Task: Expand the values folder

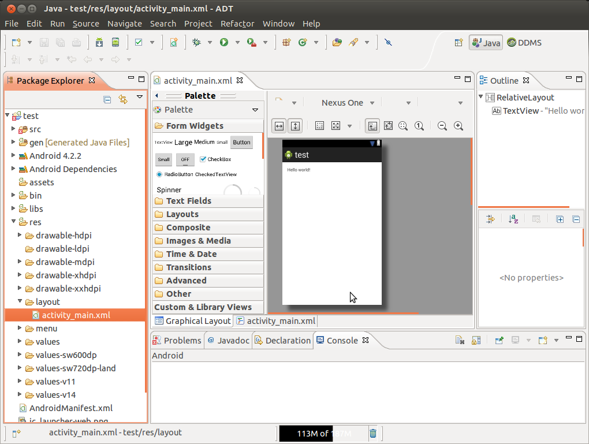Action: 20,341
